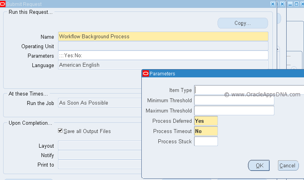Confirm parameters with OK button
This screenshot has height=180, width=304.
point(259,165)
